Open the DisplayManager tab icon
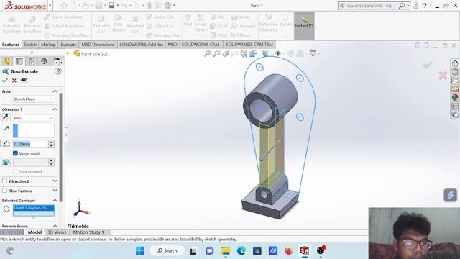 coord(56,61)
